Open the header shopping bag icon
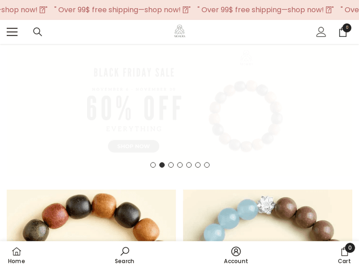Screen dimensions: 359x269 [x=344, y=31]
